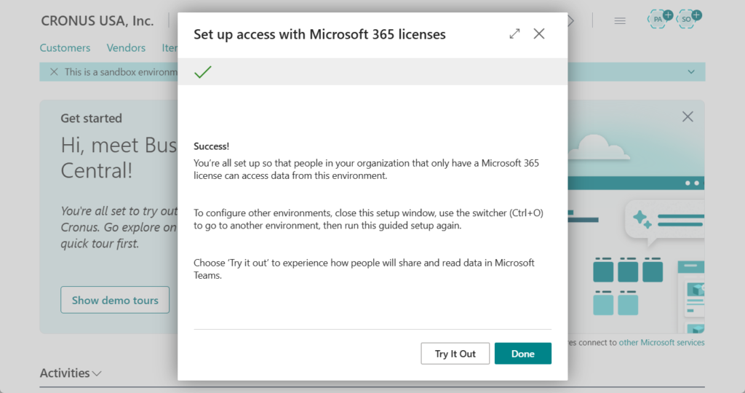
Task: Open the Vendors menu item
Action: (126, 48)
